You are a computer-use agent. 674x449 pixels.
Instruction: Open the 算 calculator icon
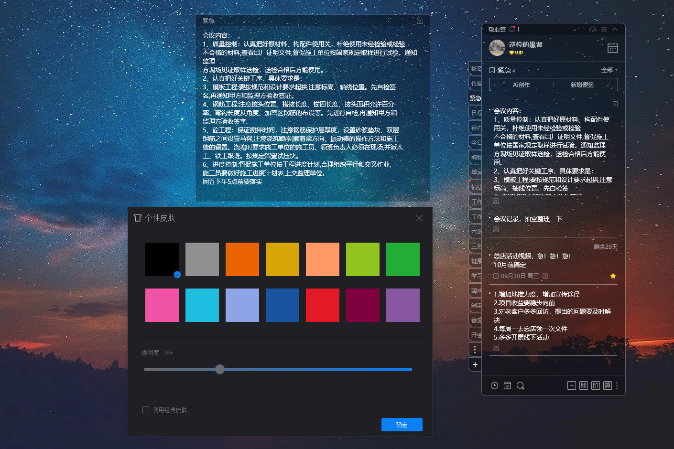[607, 385]
